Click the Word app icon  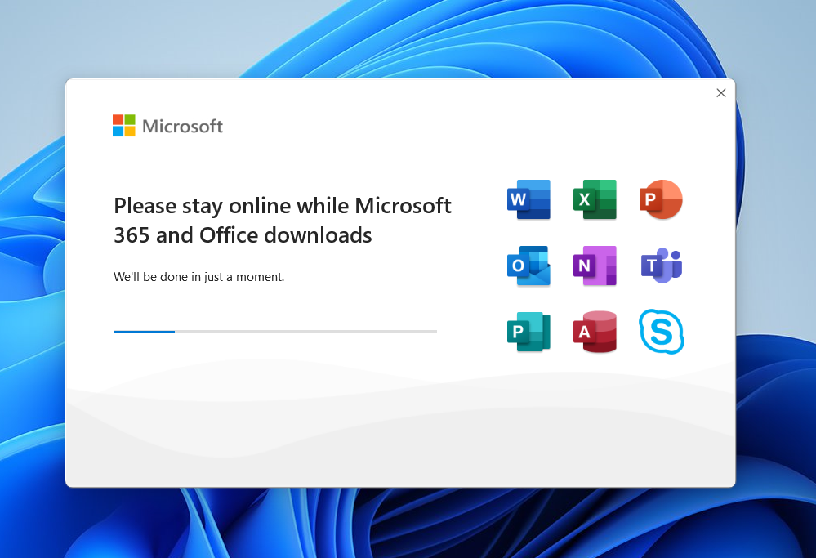point(528,199)
